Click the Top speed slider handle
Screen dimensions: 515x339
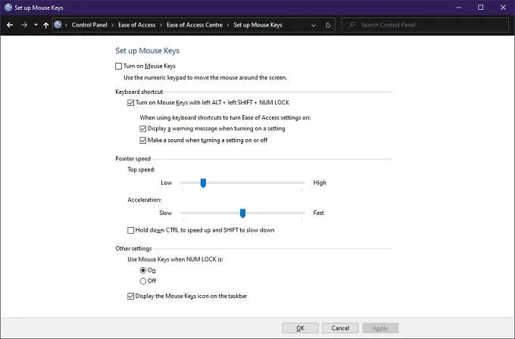(203, 182)
